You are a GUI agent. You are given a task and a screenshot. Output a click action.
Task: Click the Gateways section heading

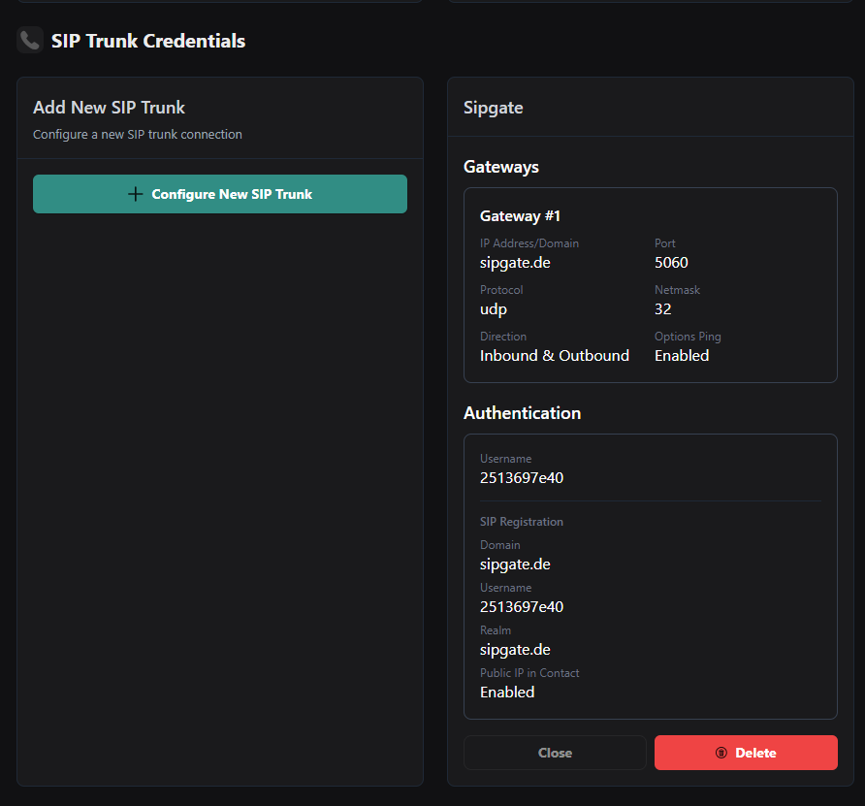pyautogui.click(x=501, y=167)
